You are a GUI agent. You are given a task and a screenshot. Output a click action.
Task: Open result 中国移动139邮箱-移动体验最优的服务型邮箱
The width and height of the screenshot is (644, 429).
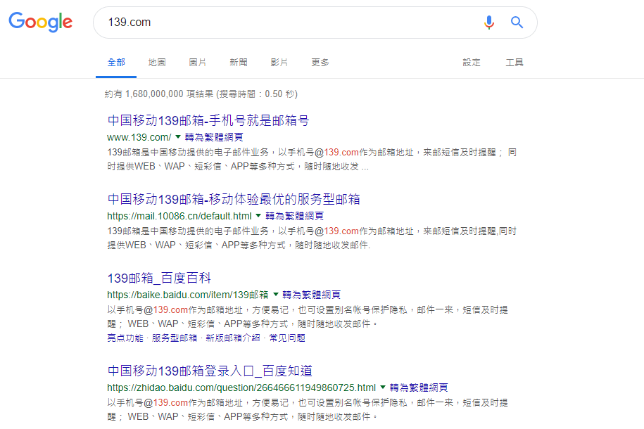pos(234,199)
